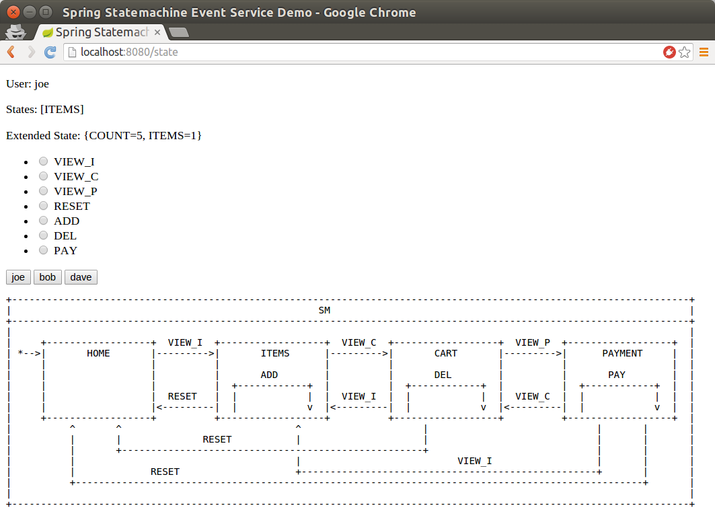715x522 pixels.
Task: Click the CART state label in diagram
Action: [x=445, y=353]
